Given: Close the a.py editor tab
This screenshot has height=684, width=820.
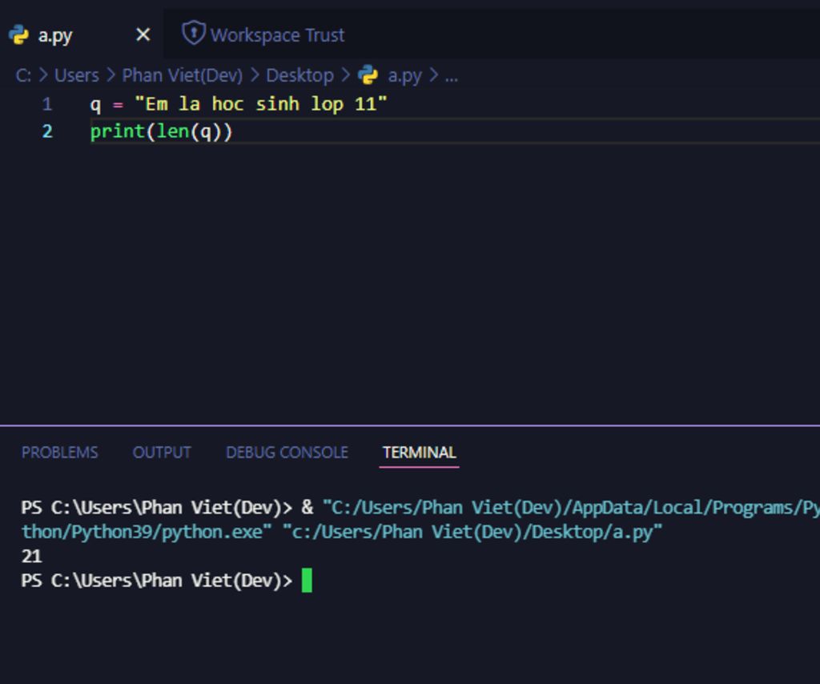Looking at the screenshot, I should [143, 35].
